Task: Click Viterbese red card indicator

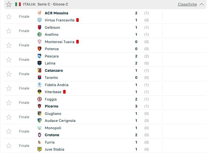Action: point(64,92)
